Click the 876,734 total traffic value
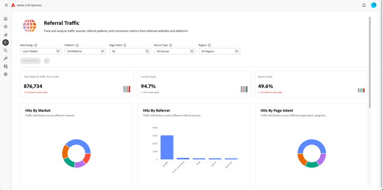The height and width of the screenshot is (190, 383). (33, 86)
